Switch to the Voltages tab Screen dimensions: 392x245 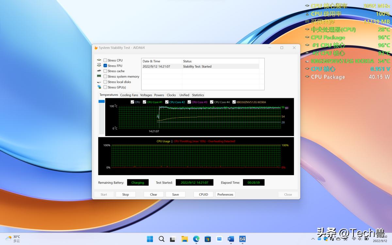tap(146, 95)
